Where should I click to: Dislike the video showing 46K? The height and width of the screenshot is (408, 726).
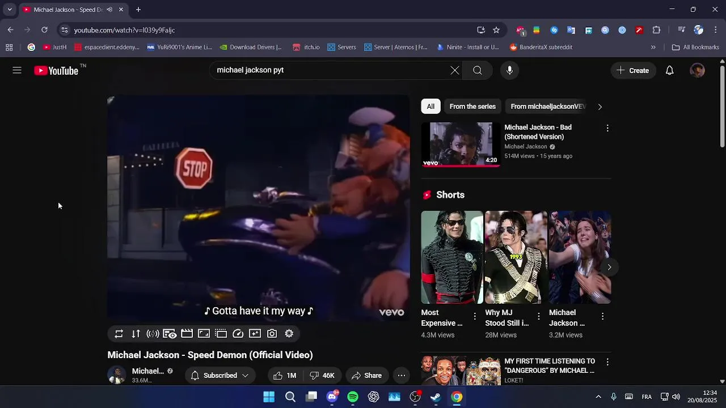coord(322,376)
